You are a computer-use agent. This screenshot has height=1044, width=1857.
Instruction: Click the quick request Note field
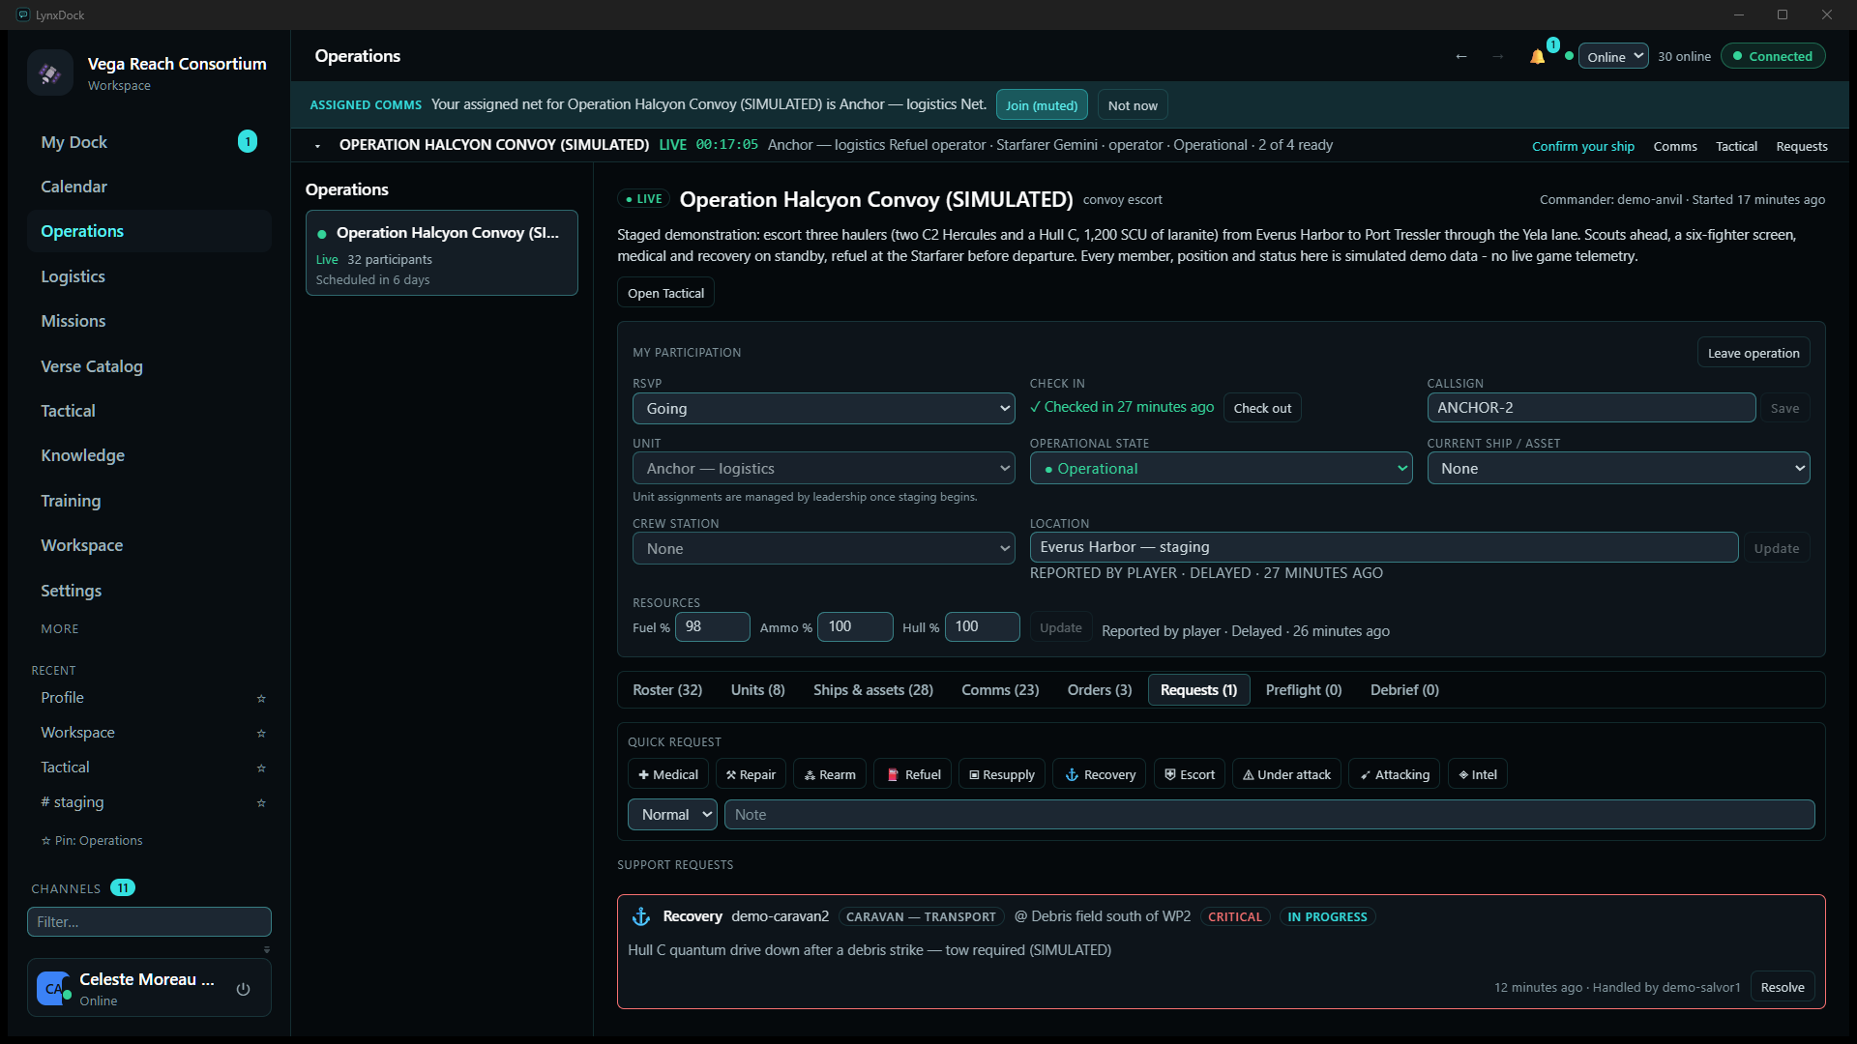[1269, 814]
